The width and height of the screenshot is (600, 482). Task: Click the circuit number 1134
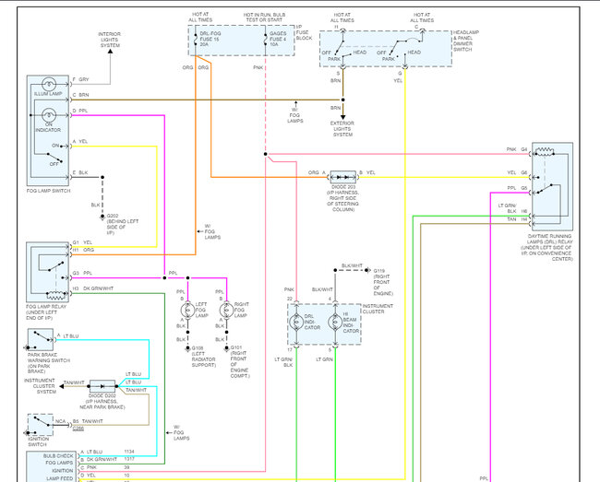point(129,452)
